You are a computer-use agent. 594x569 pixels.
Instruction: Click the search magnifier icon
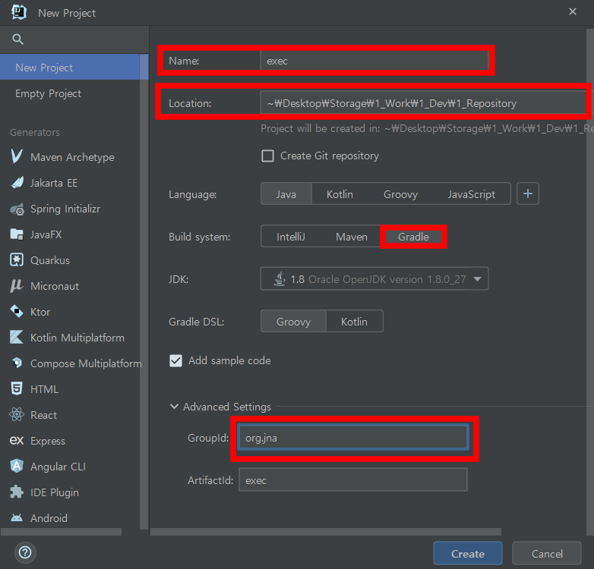(17, 39)
